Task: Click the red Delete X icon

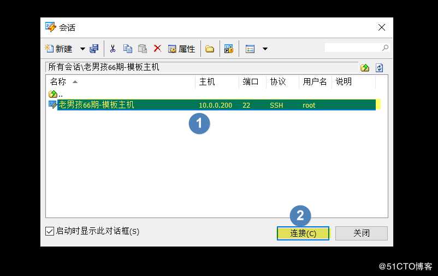Action: tap(157, 49)
